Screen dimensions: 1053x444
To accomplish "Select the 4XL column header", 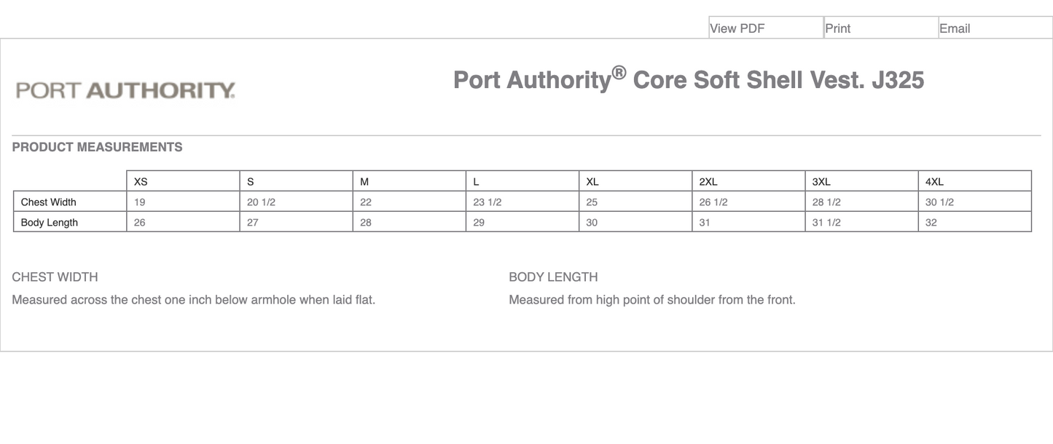I will 933,181.
